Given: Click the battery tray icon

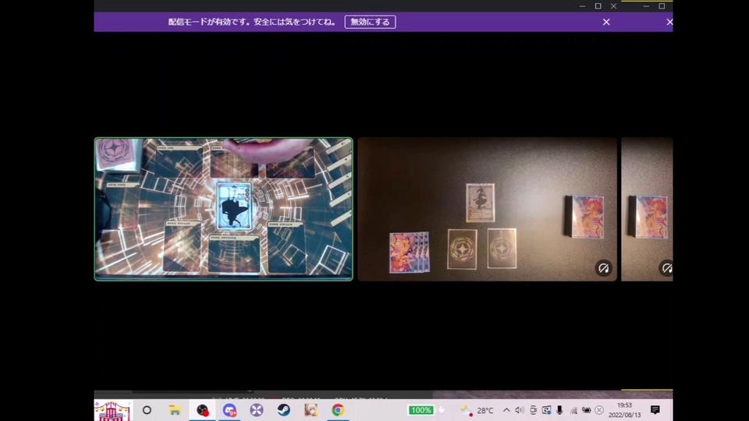Looking at the screenshot, I should 586,410.
